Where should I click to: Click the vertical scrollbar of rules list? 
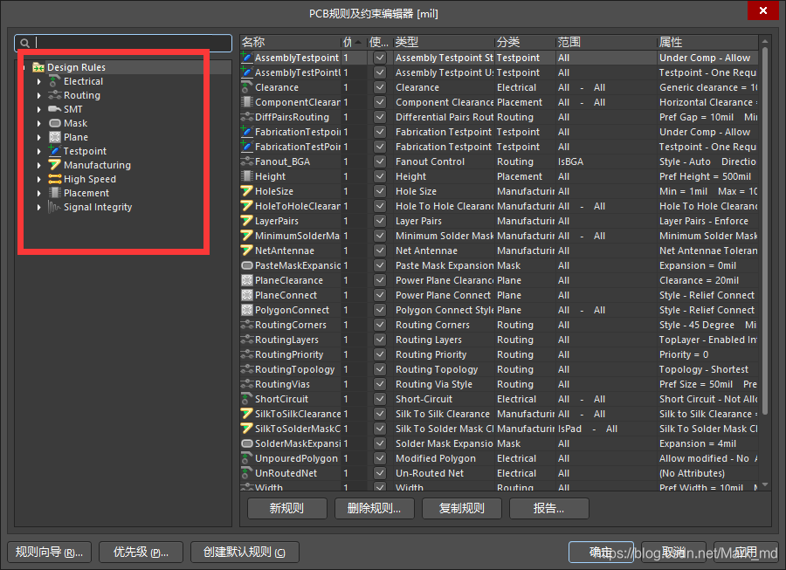[x=766, y=262]
